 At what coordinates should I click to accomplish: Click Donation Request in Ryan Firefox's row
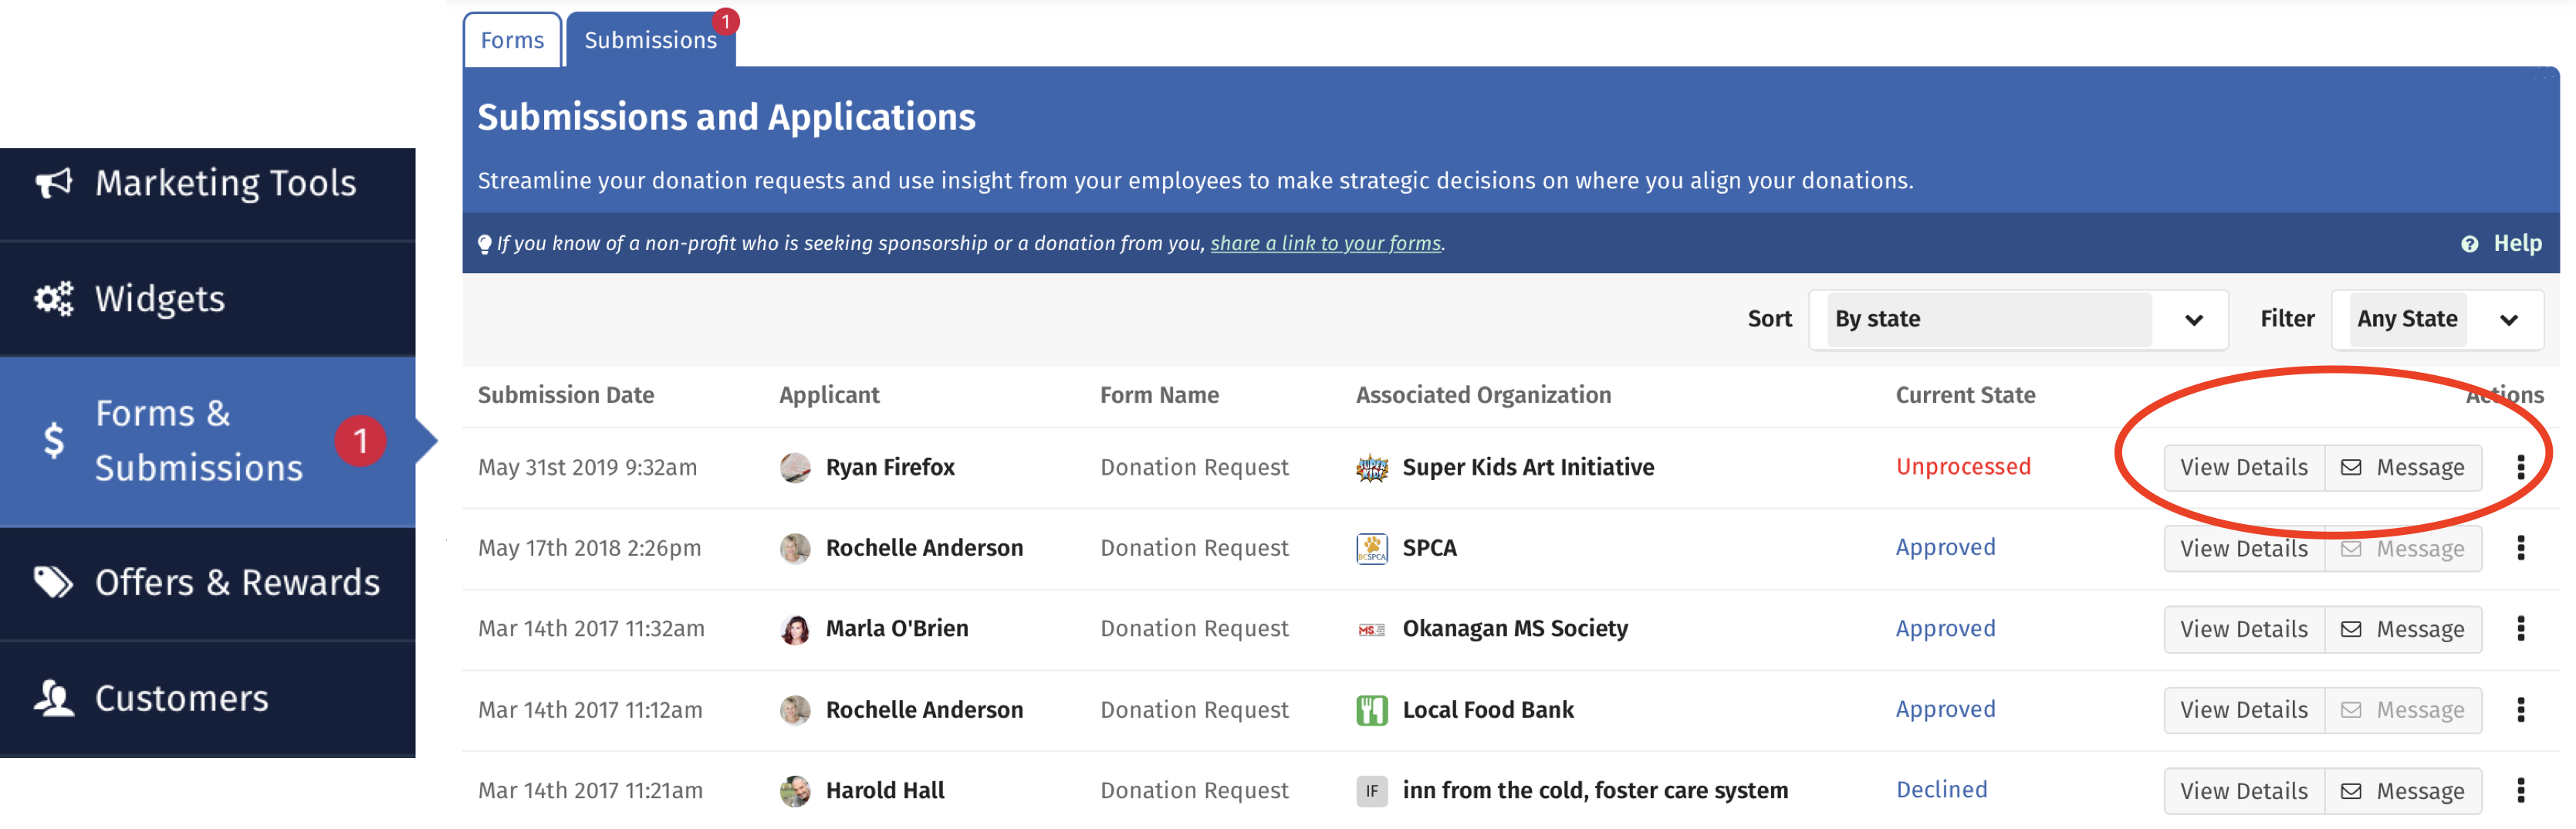click(x=1194, y=467)
